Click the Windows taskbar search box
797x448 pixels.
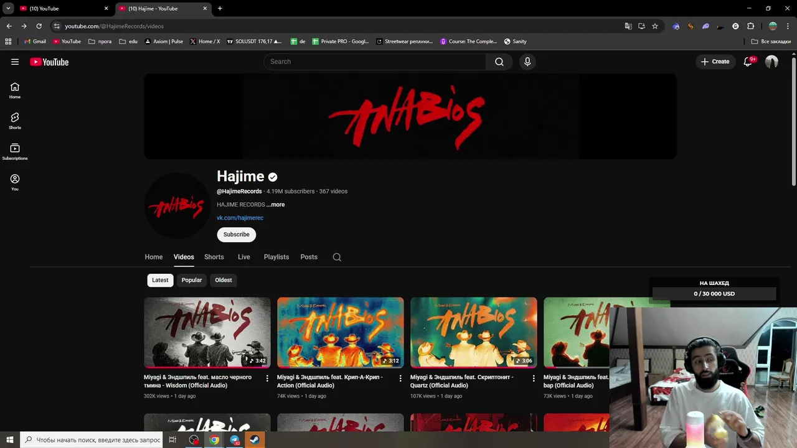point(92,440)
